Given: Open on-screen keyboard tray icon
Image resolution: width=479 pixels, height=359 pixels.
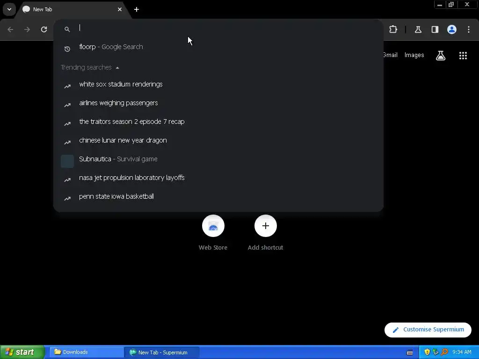Looking at the screenshot, I should point(410,352).
